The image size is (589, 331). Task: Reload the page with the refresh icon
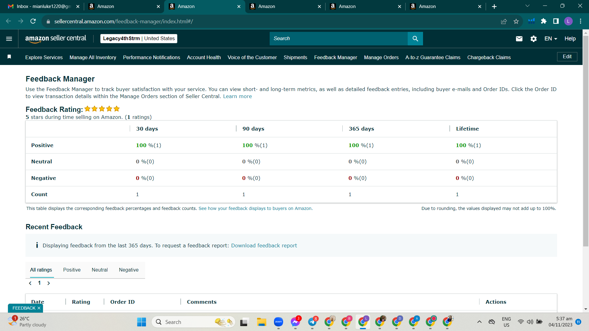[x=33, y=21]
